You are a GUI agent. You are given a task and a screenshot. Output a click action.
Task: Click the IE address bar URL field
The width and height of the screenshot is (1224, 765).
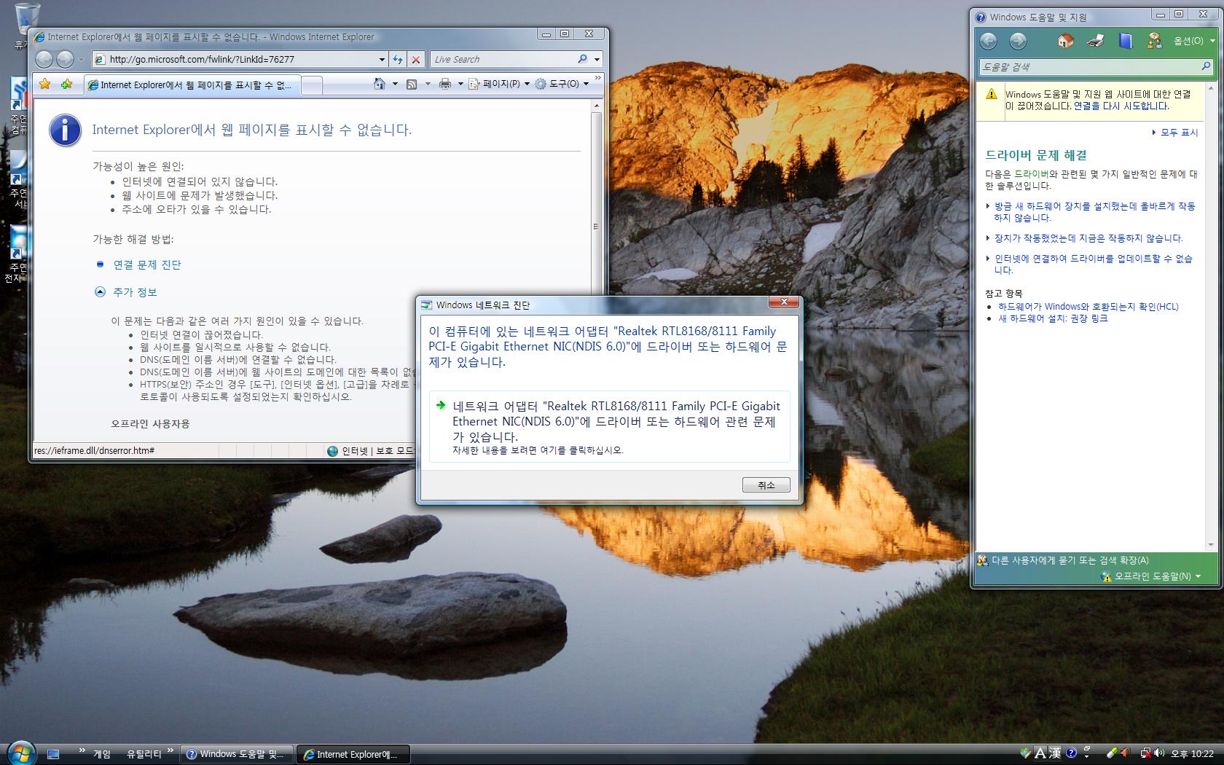(x=240, y=60)
